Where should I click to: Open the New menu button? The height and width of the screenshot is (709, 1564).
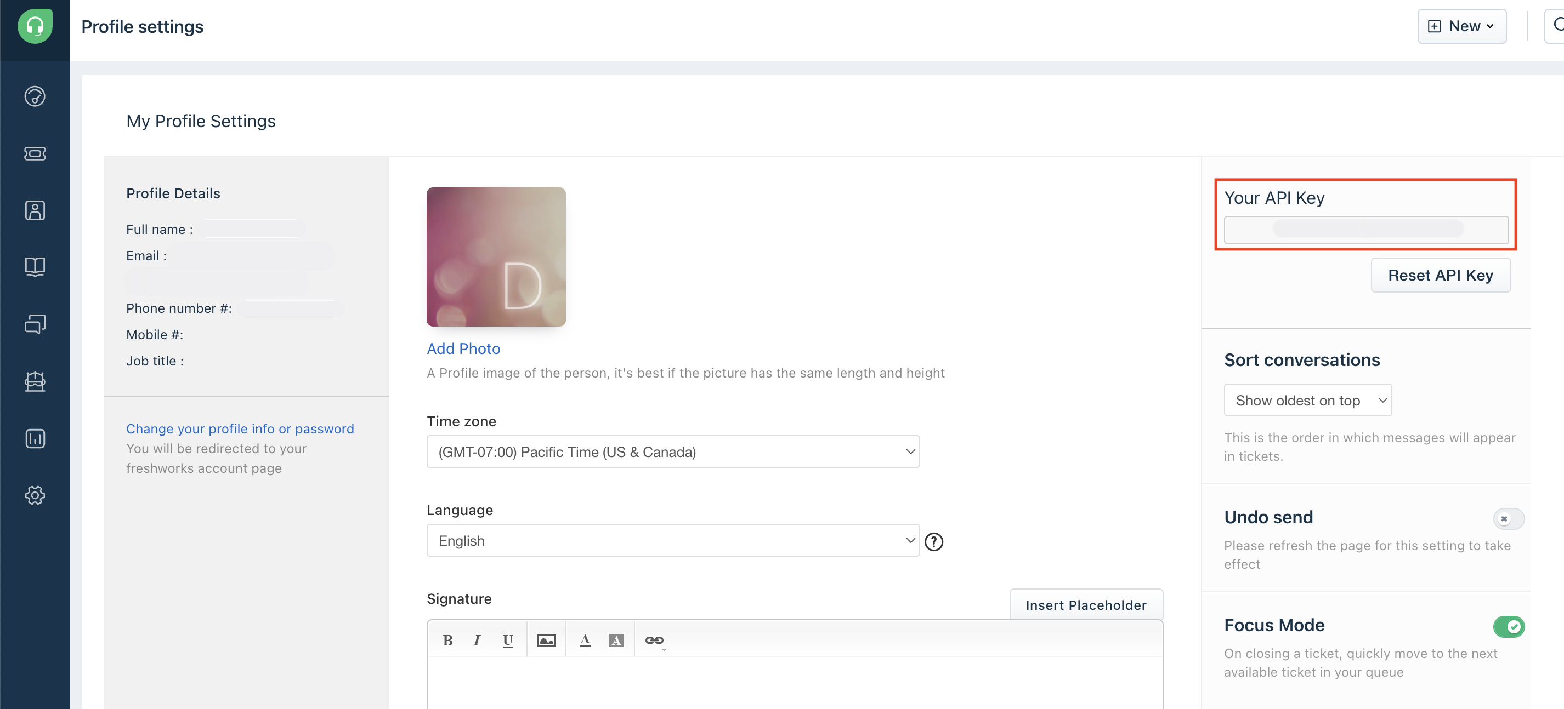click(1461, 26)
